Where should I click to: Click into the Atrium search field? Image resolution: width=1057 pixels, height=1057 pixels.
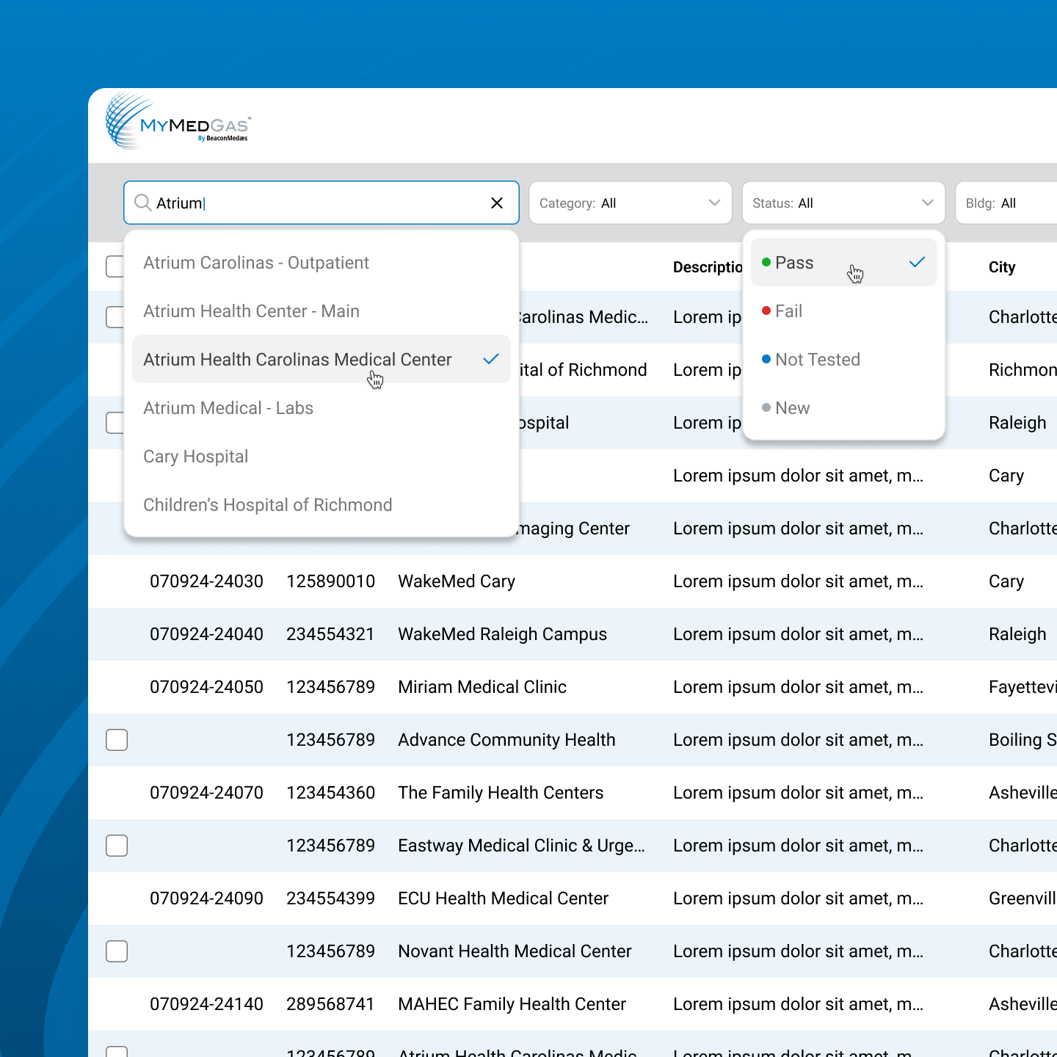322,203
